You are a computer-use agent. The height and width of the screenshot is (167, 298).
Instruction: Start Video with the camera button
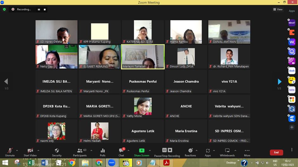pyautogui.click(x=30, y=152)
